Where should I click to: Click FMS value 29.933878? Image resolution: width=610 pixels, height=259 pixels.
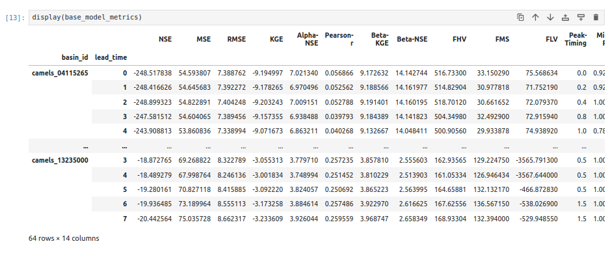[493, 131]
